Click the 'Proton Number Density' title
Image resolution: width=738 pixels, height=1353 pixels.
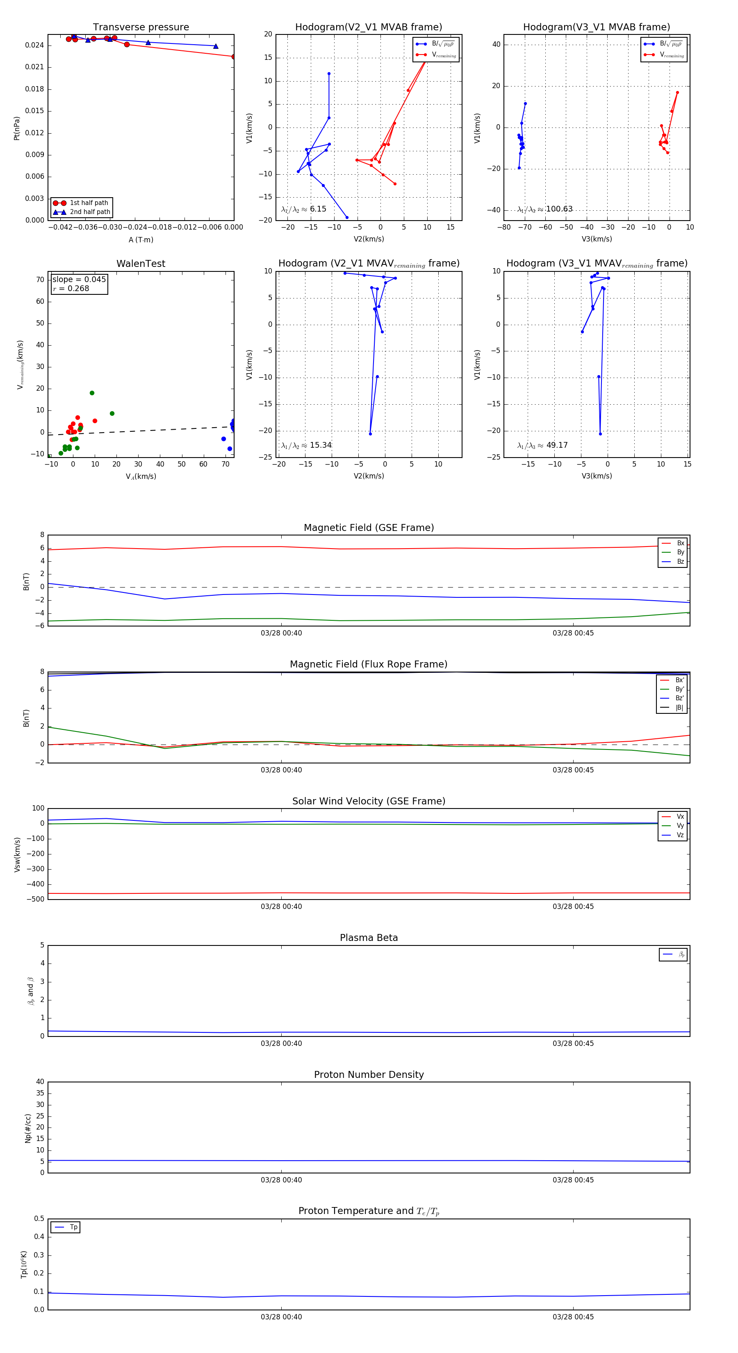[x=369, y=1075]
